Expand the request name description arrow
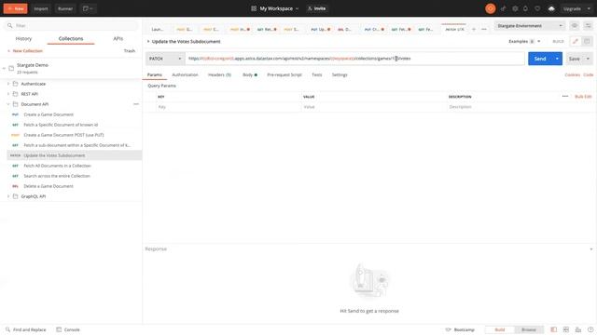This screenshot has width=597, height=335. 148,41
